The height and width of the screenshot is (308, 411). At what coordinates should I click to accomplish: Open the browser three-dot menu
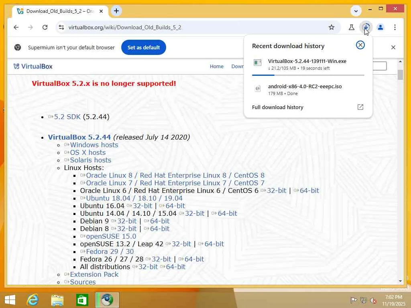[395, 27]
